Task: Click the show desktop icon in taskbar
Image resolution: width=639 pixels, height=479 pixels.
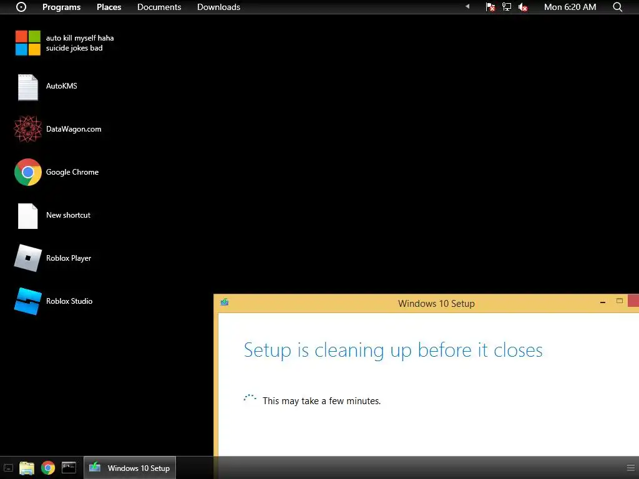Action: point(8,468)
